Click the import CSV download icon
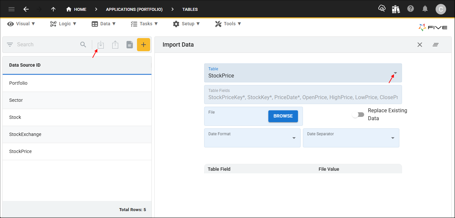Viewport: 455px width, 218px height. click(x=101, y=45)
